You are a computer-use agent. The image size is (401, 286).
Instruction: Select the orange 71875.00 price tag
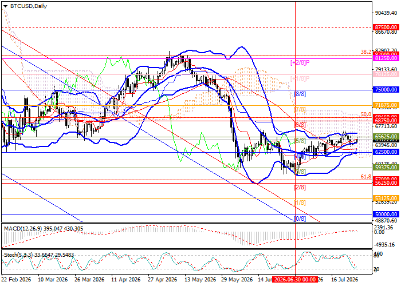(386, 105)
